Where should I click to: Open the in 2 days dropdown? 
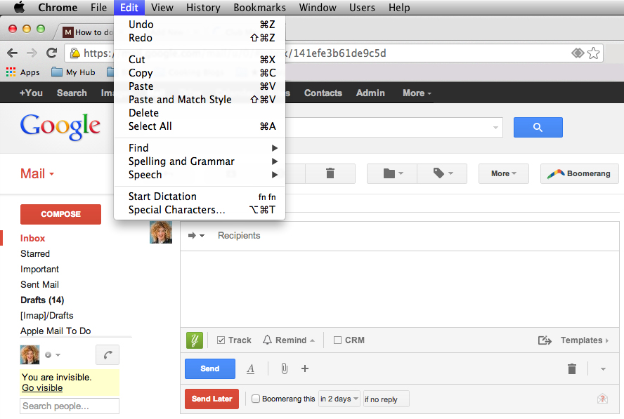tap(339, 399)
